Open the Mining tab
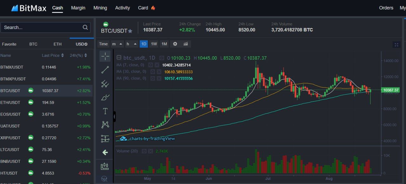 pos(100,8)
